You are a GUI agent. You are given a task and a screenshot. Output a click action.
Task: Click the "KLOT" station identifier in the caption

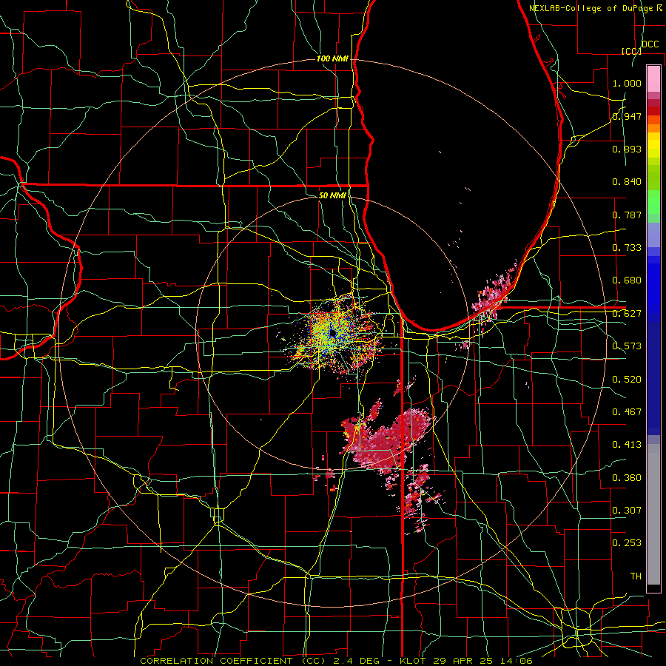tap(412, 661)
